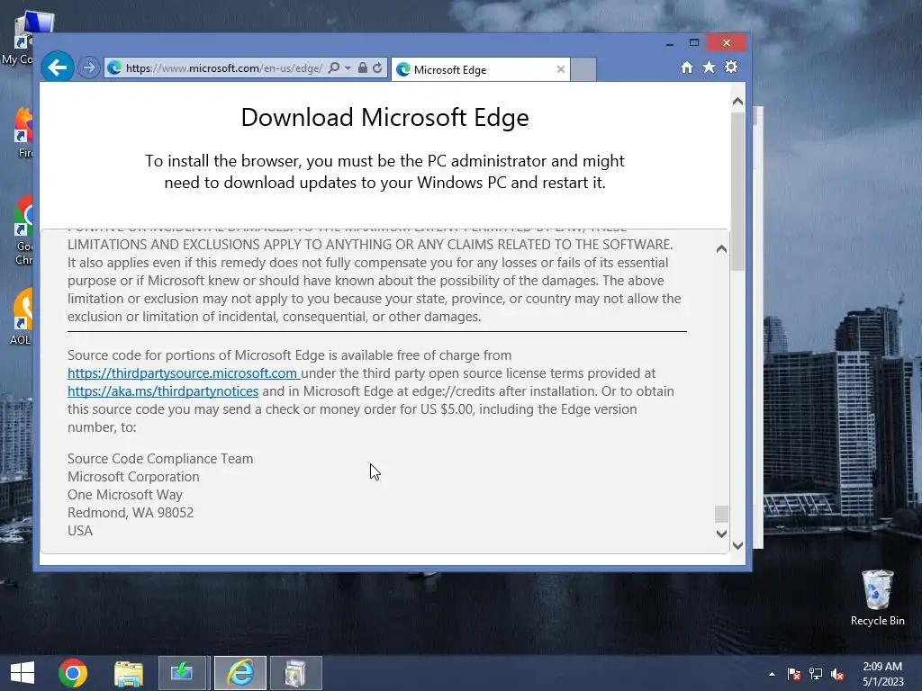Screen dimensions: 922x691
Task: Click the license box scrollbar thumb
Action: pyautogui.click(x=721, y=514)
